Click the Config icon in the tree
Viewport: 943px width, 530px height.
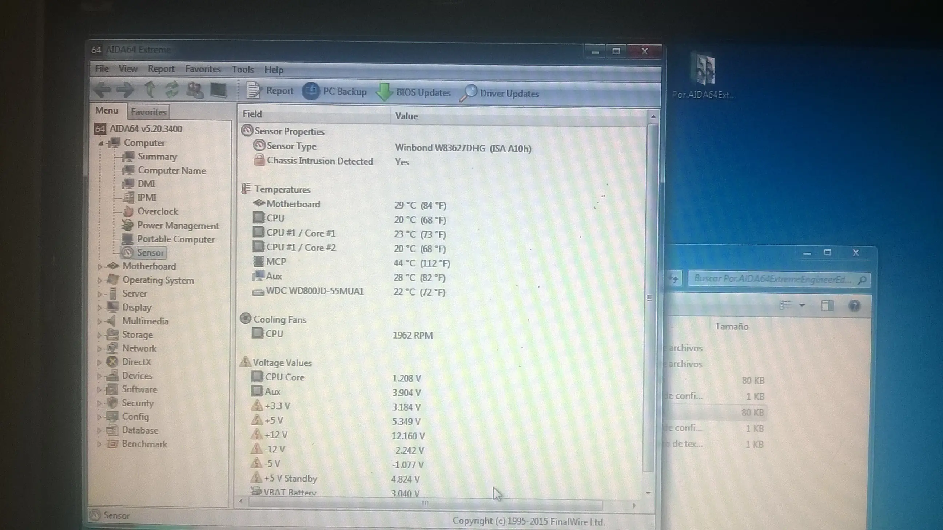pos(112,416)
